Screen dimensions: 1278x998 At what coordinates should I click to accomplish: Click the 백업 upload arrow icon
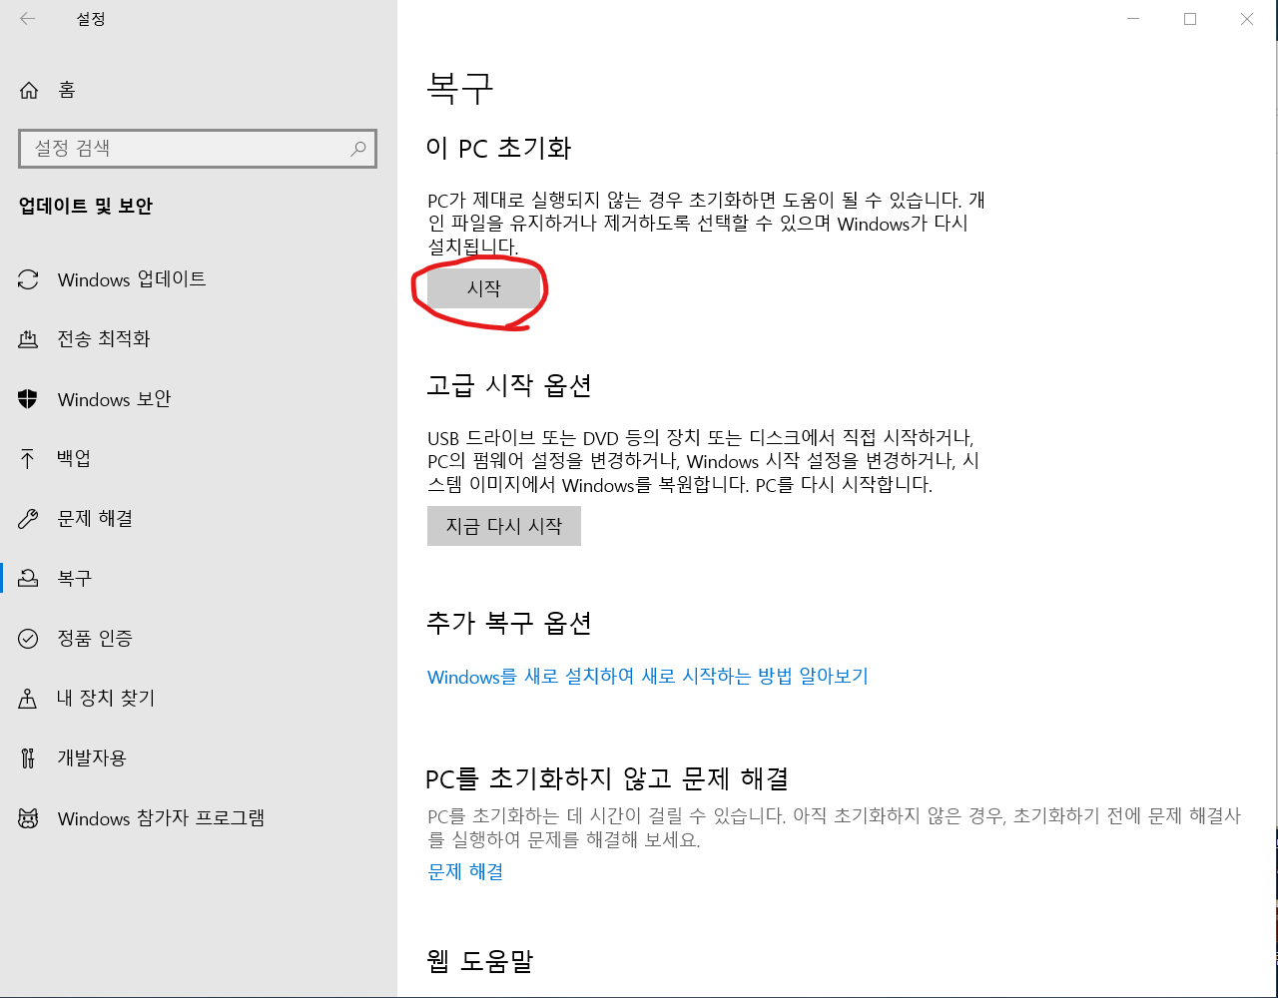coord(28,459)
